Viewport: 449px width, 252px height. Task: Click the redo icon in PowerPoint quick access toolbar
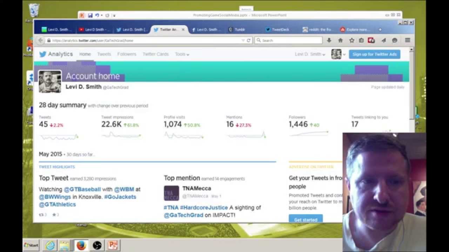click(x=107, y=15)
